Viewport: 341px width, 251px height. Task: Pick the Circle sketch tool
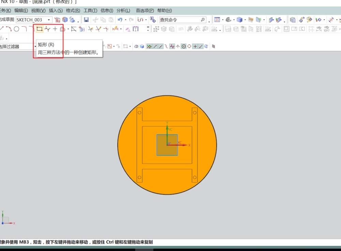point(17,29)
